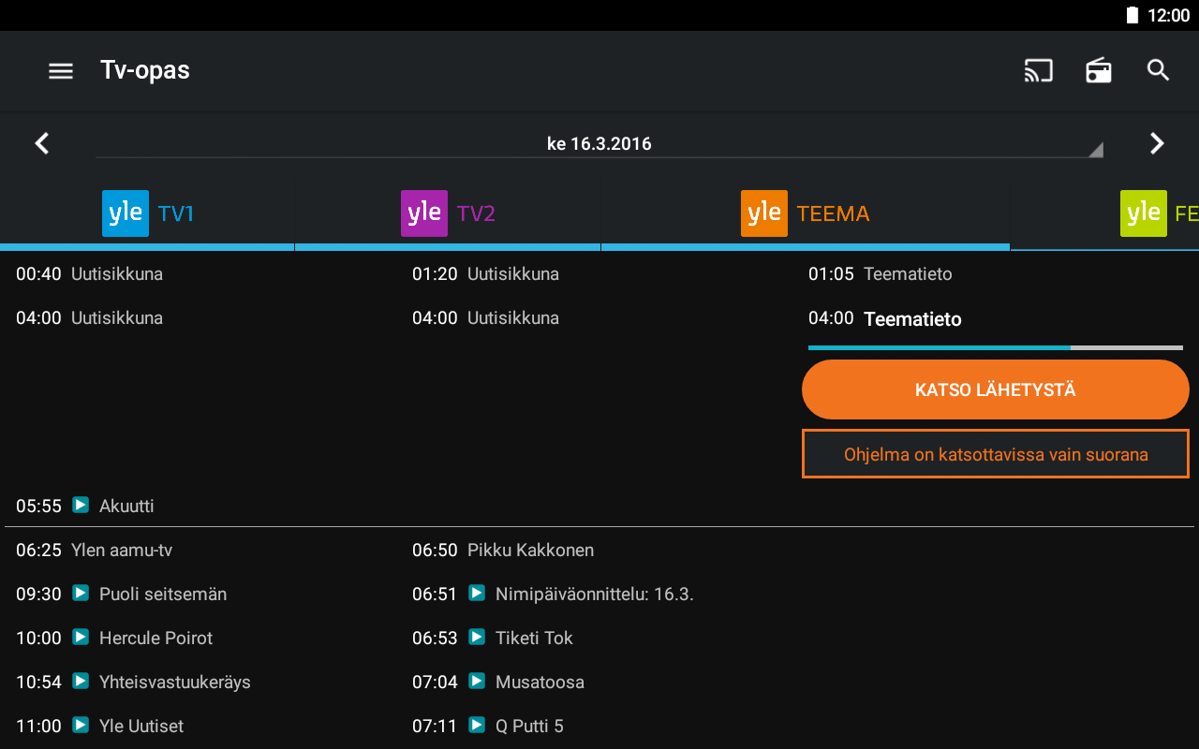The height and width of the screenshot is (749, 1199).
Task: Select the 04:00 Uutisikkuna programme on TV1
Action: tap(90, 318)
